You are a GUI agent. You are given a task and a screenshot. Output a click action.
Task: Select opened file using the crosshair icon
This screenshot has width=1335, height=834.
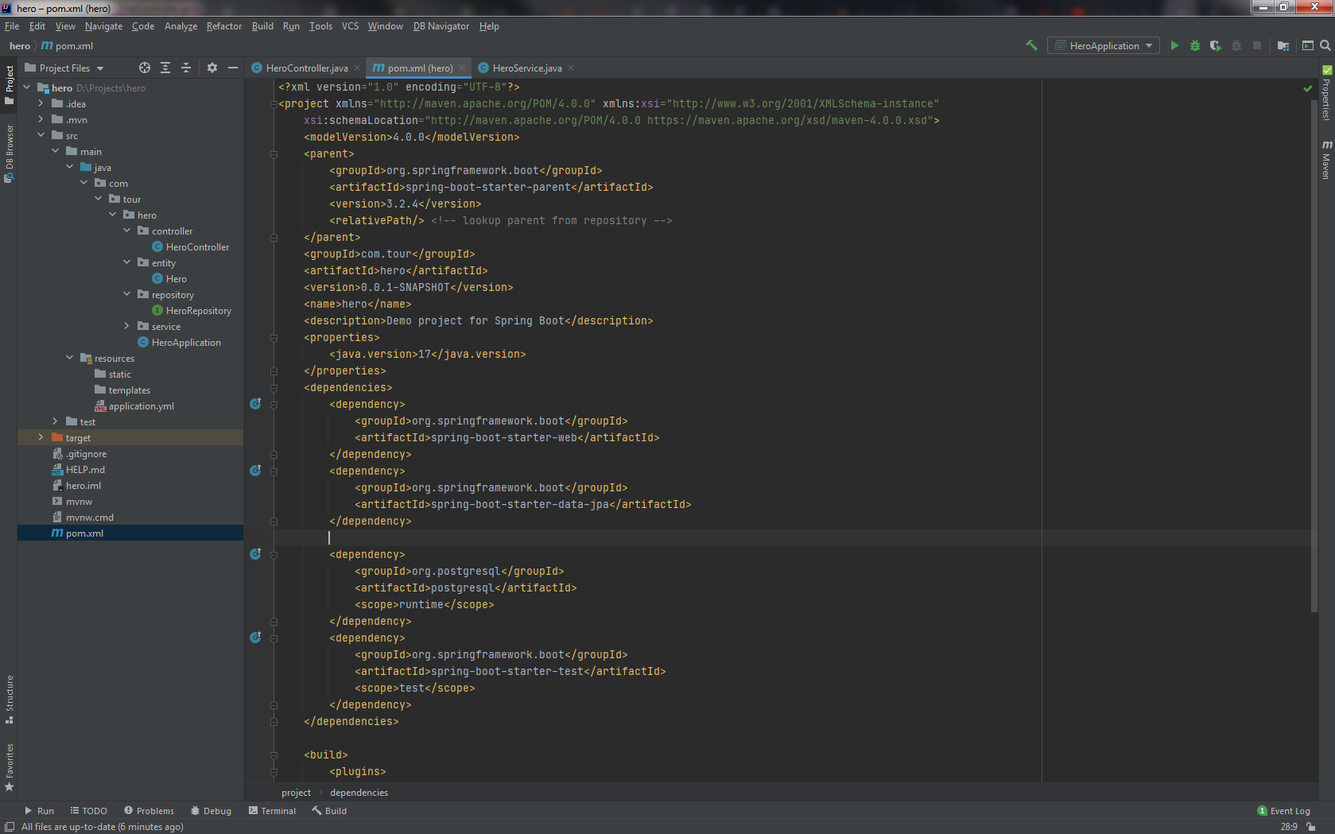(144, 68)
